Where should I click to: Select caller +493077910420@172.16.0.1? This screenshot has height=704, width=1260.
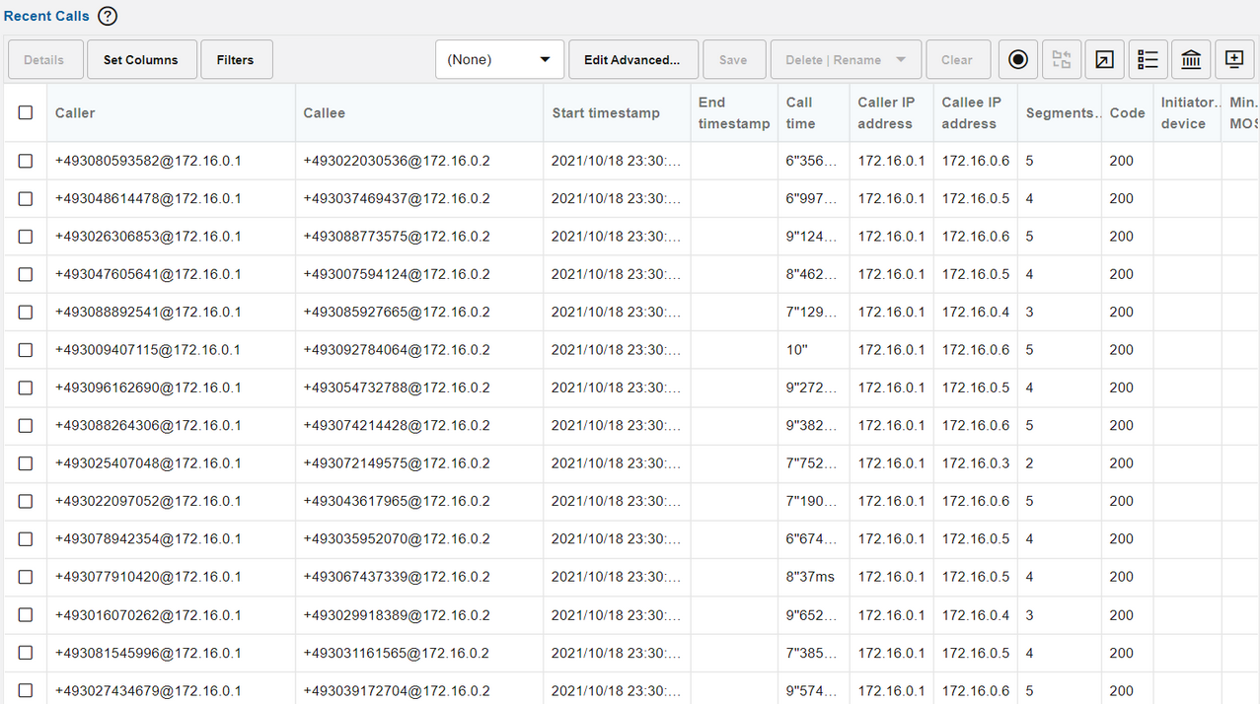tap(148, 577)
